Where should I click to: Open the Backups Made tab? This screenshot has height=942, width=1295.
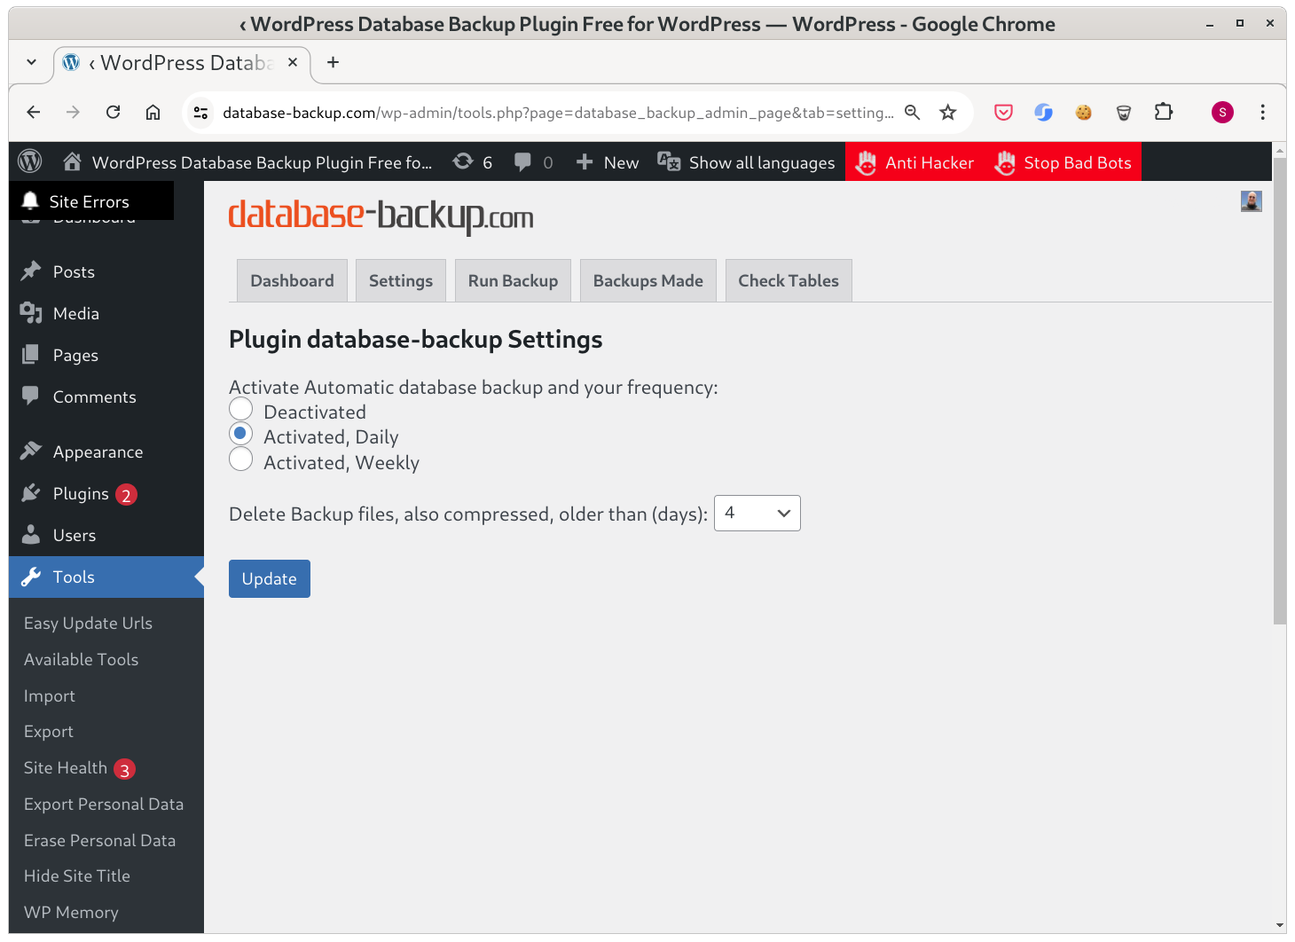pyautogui.click(x=648, y=281)
